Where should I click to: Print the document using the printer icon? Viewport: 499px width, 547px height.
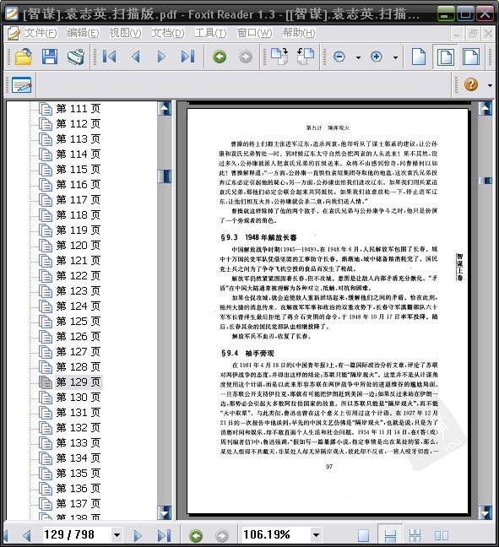coord(76,57)
